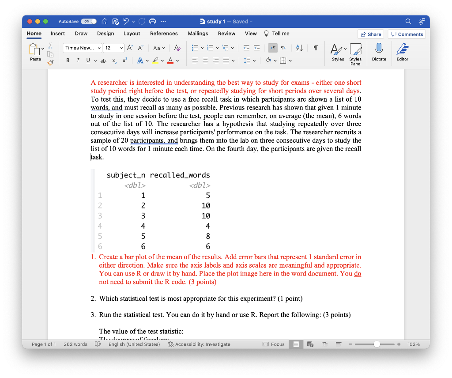The width and height of the screenshot is (452, 378).
Task: Open the font name dropdown
Action: coord(99,48)
